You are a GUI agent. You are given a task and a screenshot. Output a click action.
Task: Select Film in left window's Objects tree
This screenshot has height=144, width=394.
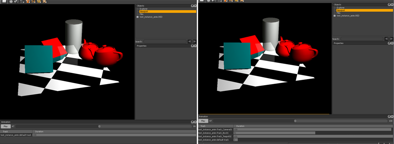pos(142,14)
